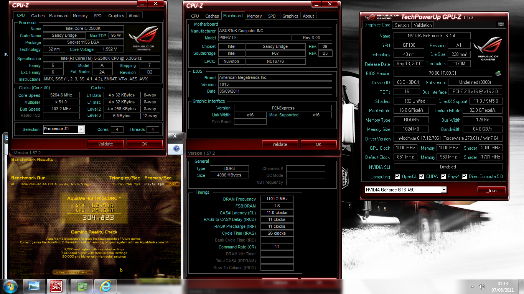
Task: Click Core Voltage value 1.592 V
Action: pyautogui.click(x=110, y=49)
